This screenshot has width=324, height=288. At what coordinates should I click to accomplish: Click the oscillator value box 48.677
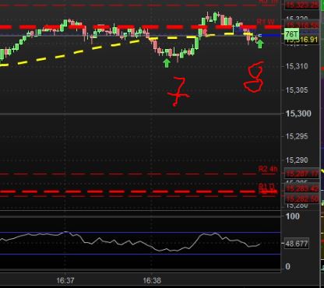297,244
